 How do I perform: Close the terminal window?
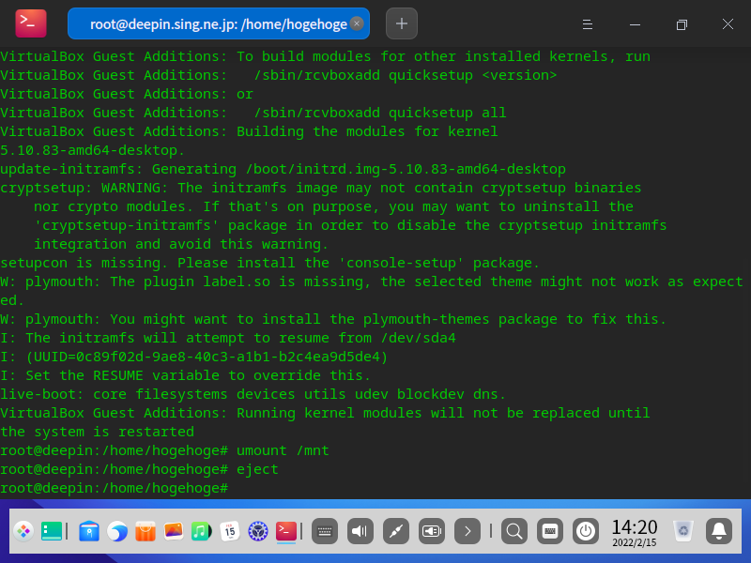click(728, 24)
